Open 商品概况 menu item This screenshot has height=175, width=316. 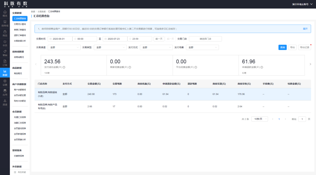click(18, 73)
